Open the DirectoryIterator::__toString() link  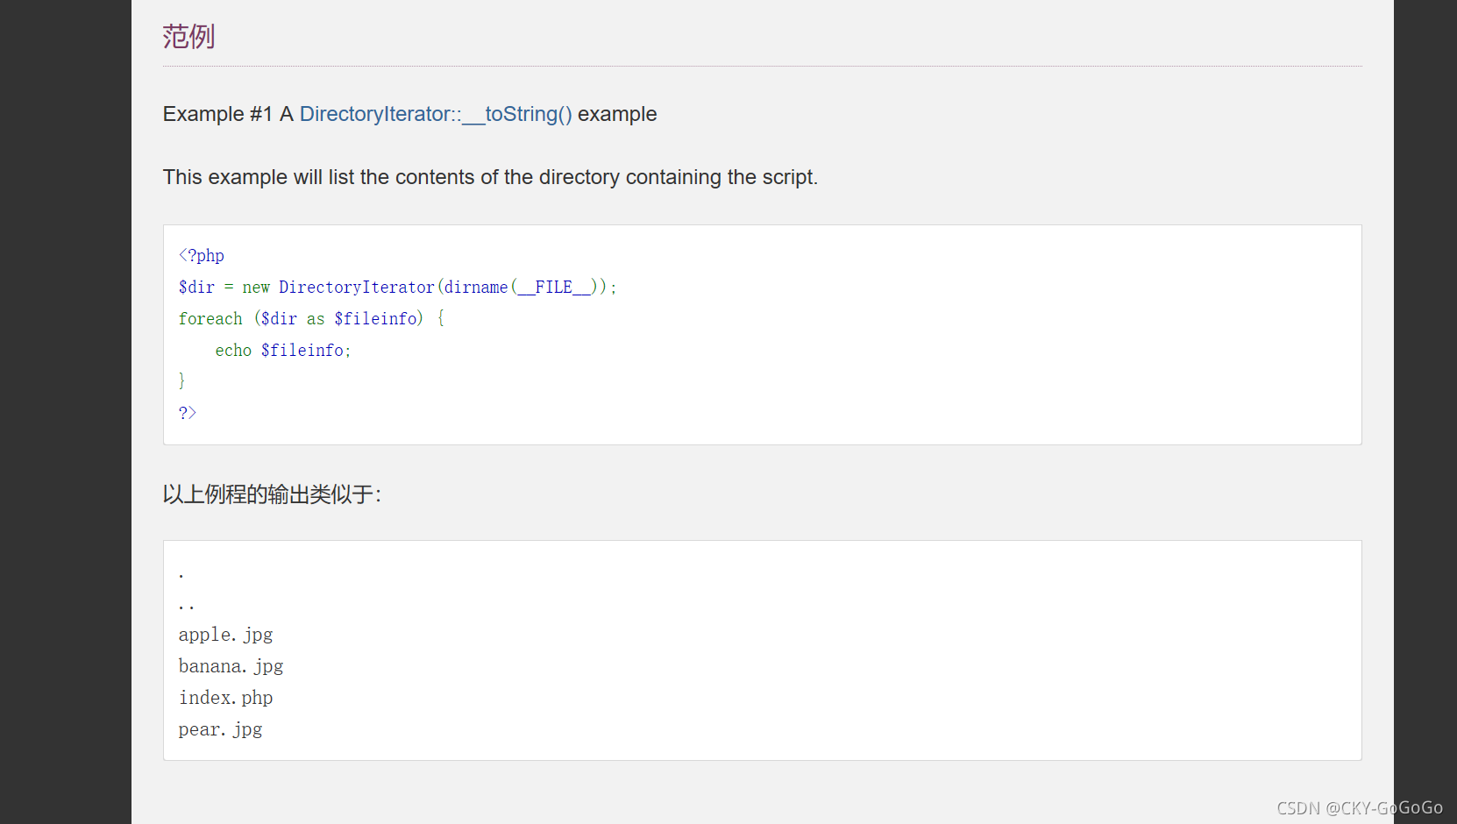(436, 114)
